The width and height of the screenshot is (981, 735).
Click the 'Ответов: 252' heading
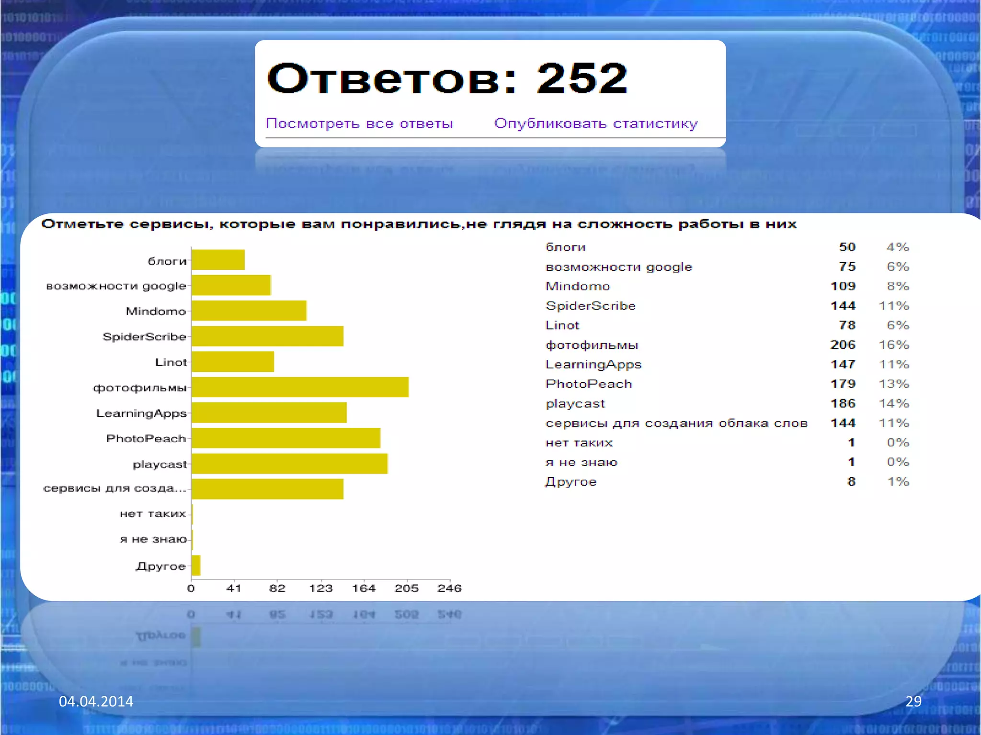coord(447,78)
